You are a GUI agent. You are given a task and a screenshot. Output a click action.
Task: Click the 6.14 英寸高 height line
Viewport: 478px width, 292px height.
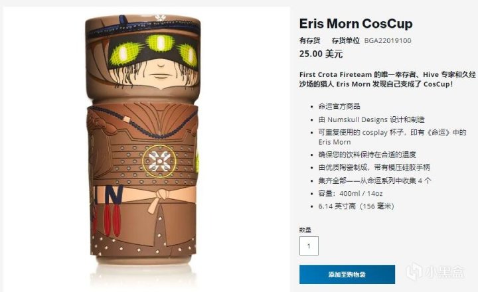coord(357,206)
